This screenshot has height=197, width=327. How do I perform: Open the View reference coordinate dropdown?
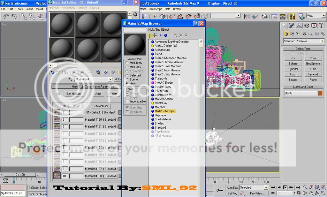click(316, 15)
